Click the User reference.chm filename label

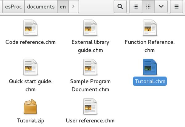pyautogui.click(x=90, y=121)
